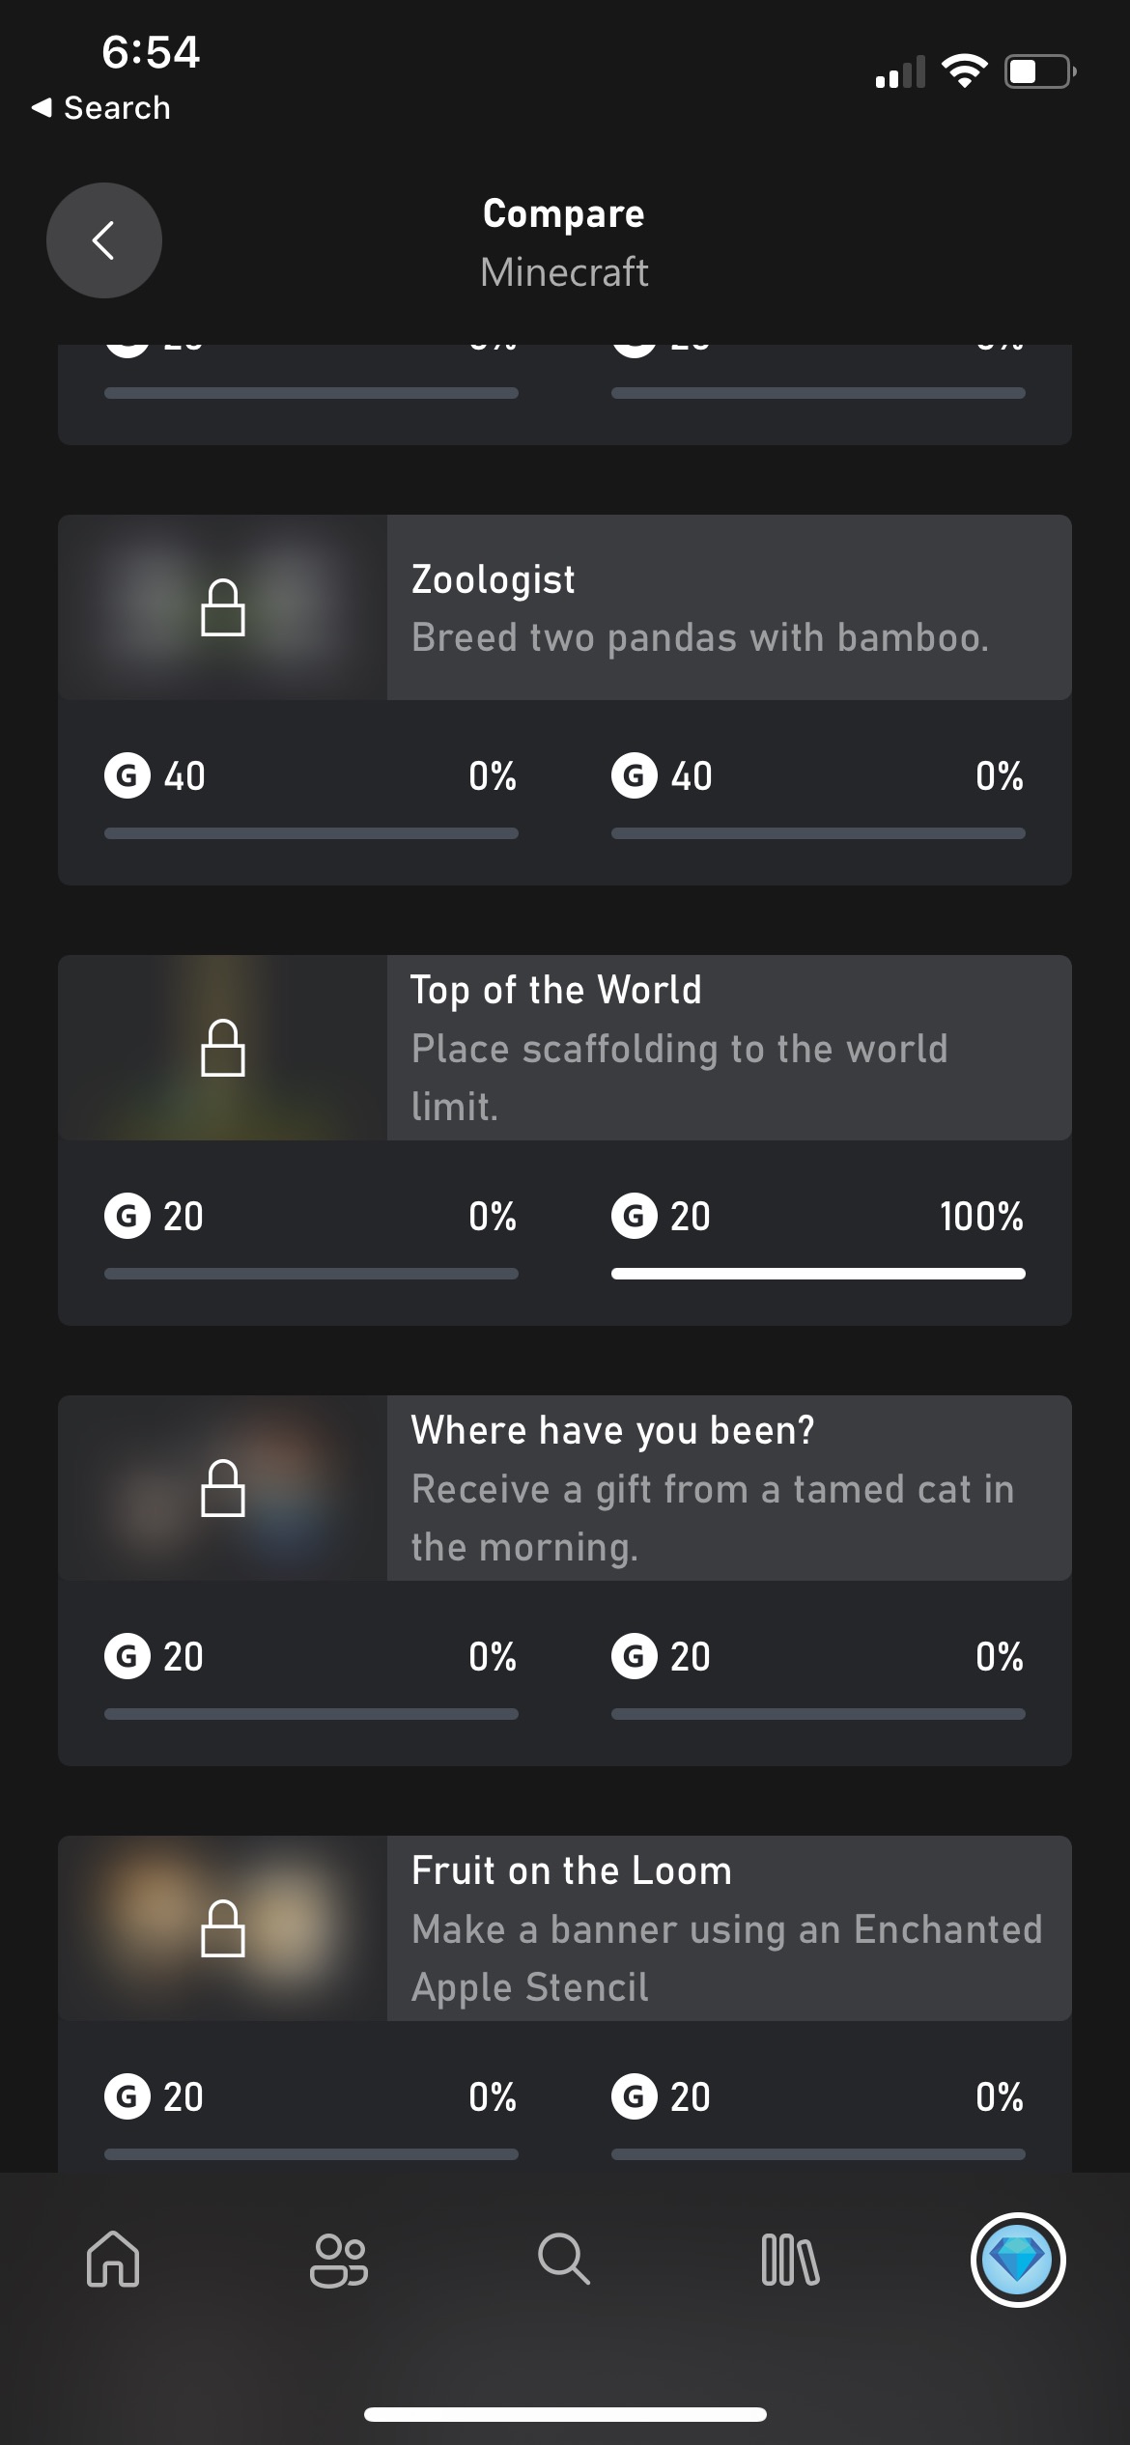Tap Where have you been lock icon
The image size is (1130, 2445).
[x=223, y=1488]
